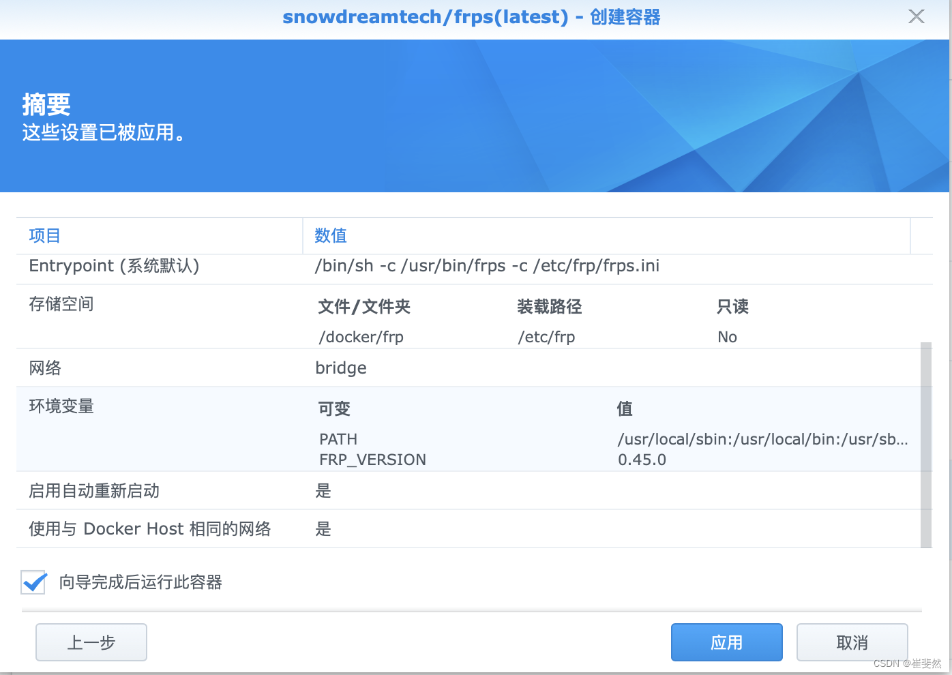Viewport: 952px width, 675px height.
Task: Select the 0.45.0 version value
Action: coord(642,460)
